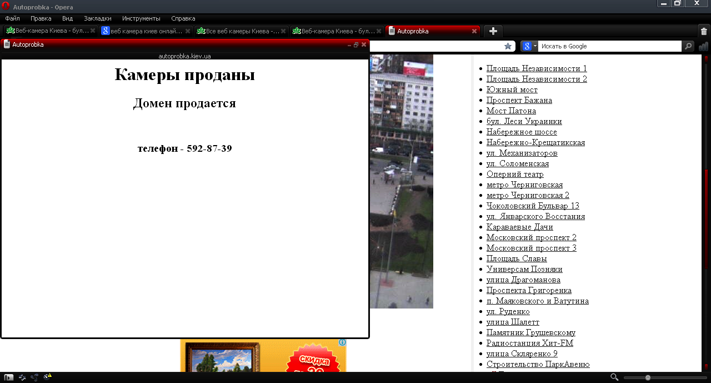Open the Площадь Славы link
Viewport: 711px width, 383px height.
517,258
